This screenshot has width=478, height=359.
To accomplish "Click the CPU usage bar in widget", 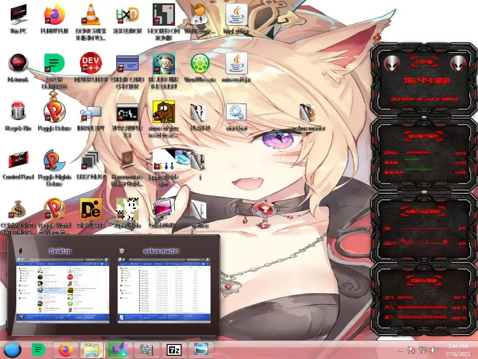I will coord(418,153).
